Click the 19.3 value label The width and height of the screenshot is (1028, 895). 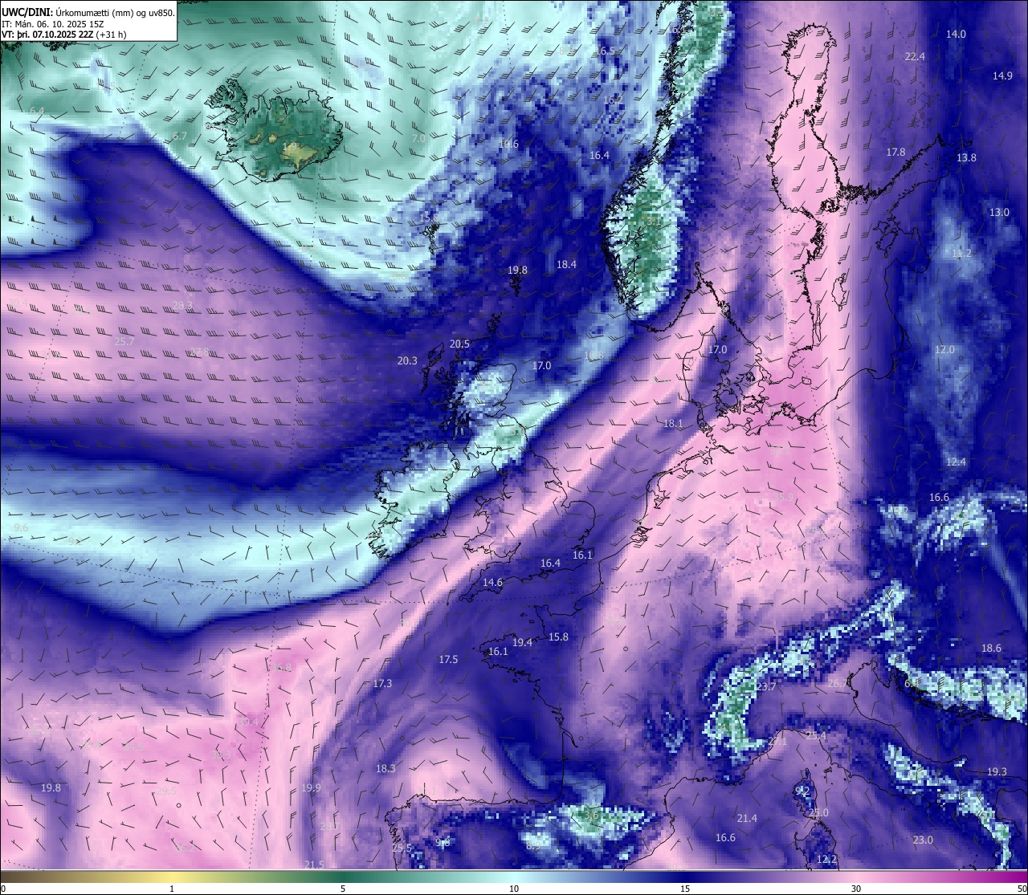pos(997,772)
